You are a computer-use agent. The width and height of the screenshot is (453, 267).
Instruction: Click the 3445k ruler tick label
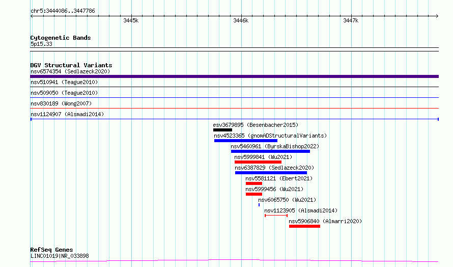(x=131, y=20)
